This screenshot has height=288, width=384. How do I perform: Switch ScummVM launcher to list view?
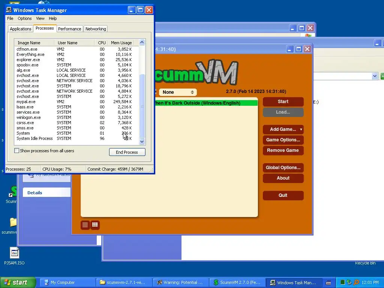(85, 225)
